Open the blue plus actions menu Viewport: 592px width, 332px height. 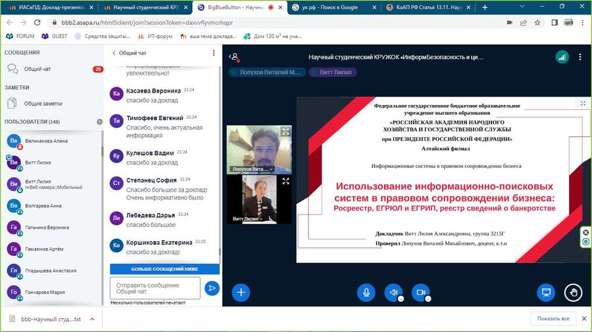point(241,293)
